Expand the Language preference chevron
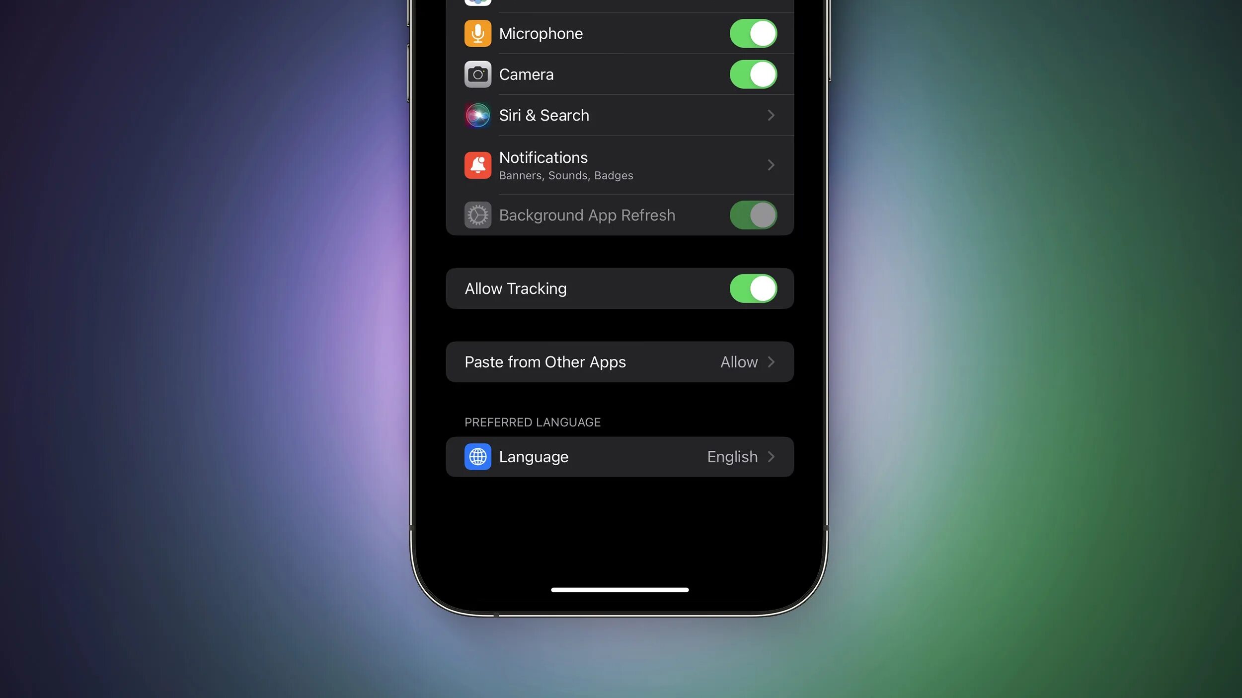The width and height of the screenshot is (1242, 698). (772, 456)
